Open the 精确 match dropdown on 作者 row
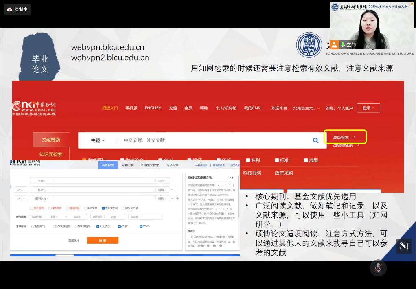Screen dimensions: 416x289 pos(162,190)
